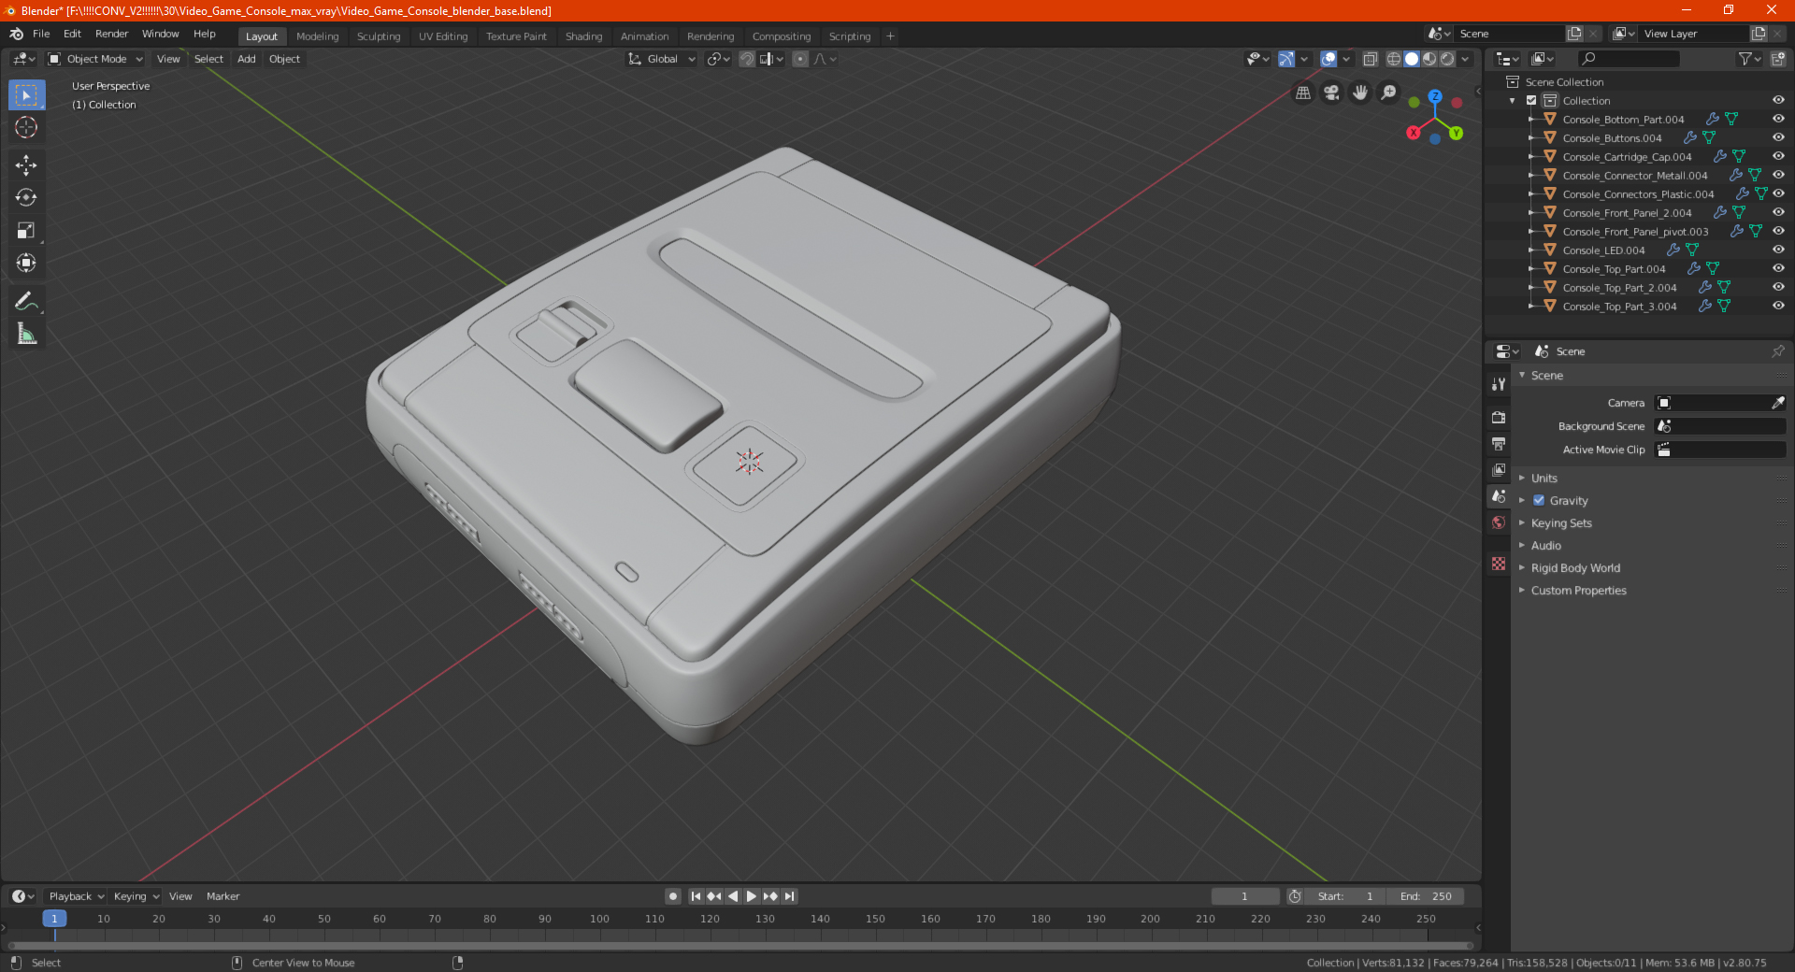Click the current frame number field
This screenshot has width=1795, height=972.
point(1244,896)
